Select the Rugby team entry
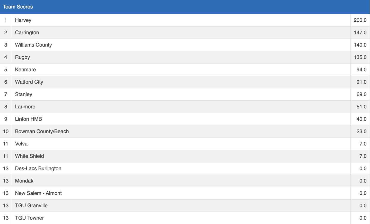Viewport: 370px width, 224px height. point(22,57)
